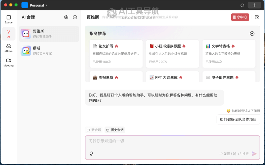
Task: Choose suggested question 如何做好团队合作项目
Action: pyautogui.click(x=238, y=120)
